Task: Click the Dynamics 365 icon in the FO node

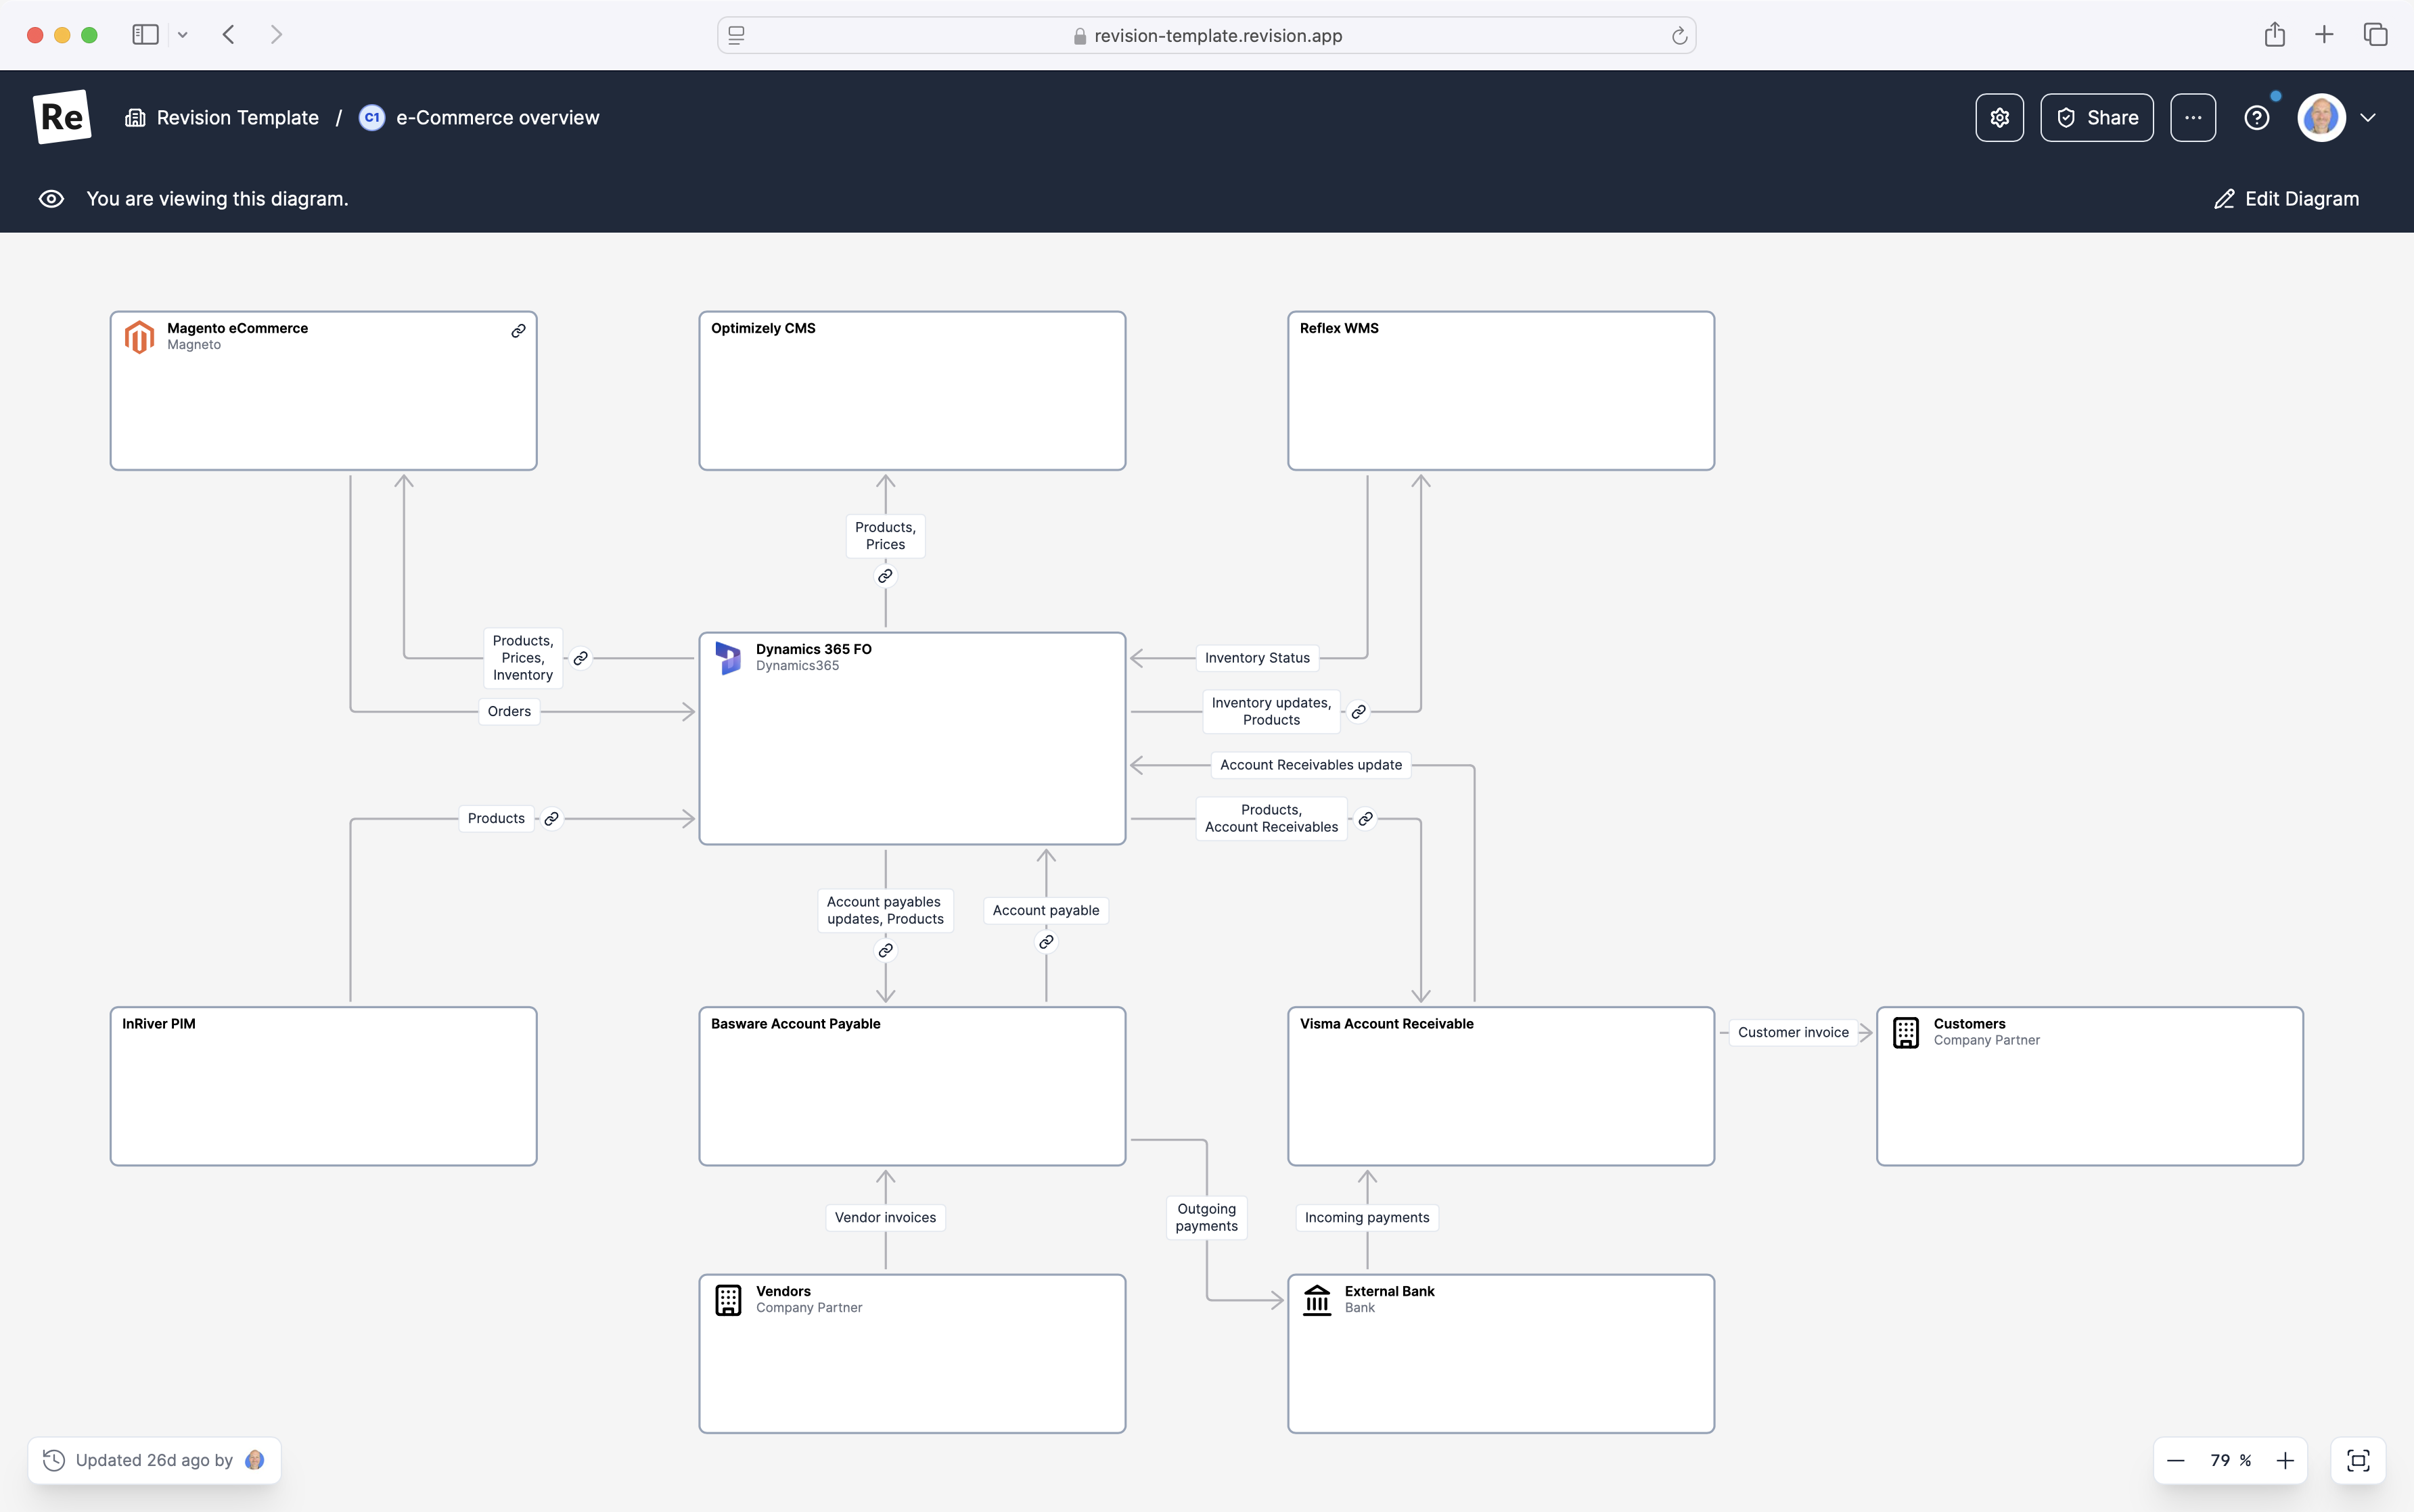Action: click(x=729, y=657)
